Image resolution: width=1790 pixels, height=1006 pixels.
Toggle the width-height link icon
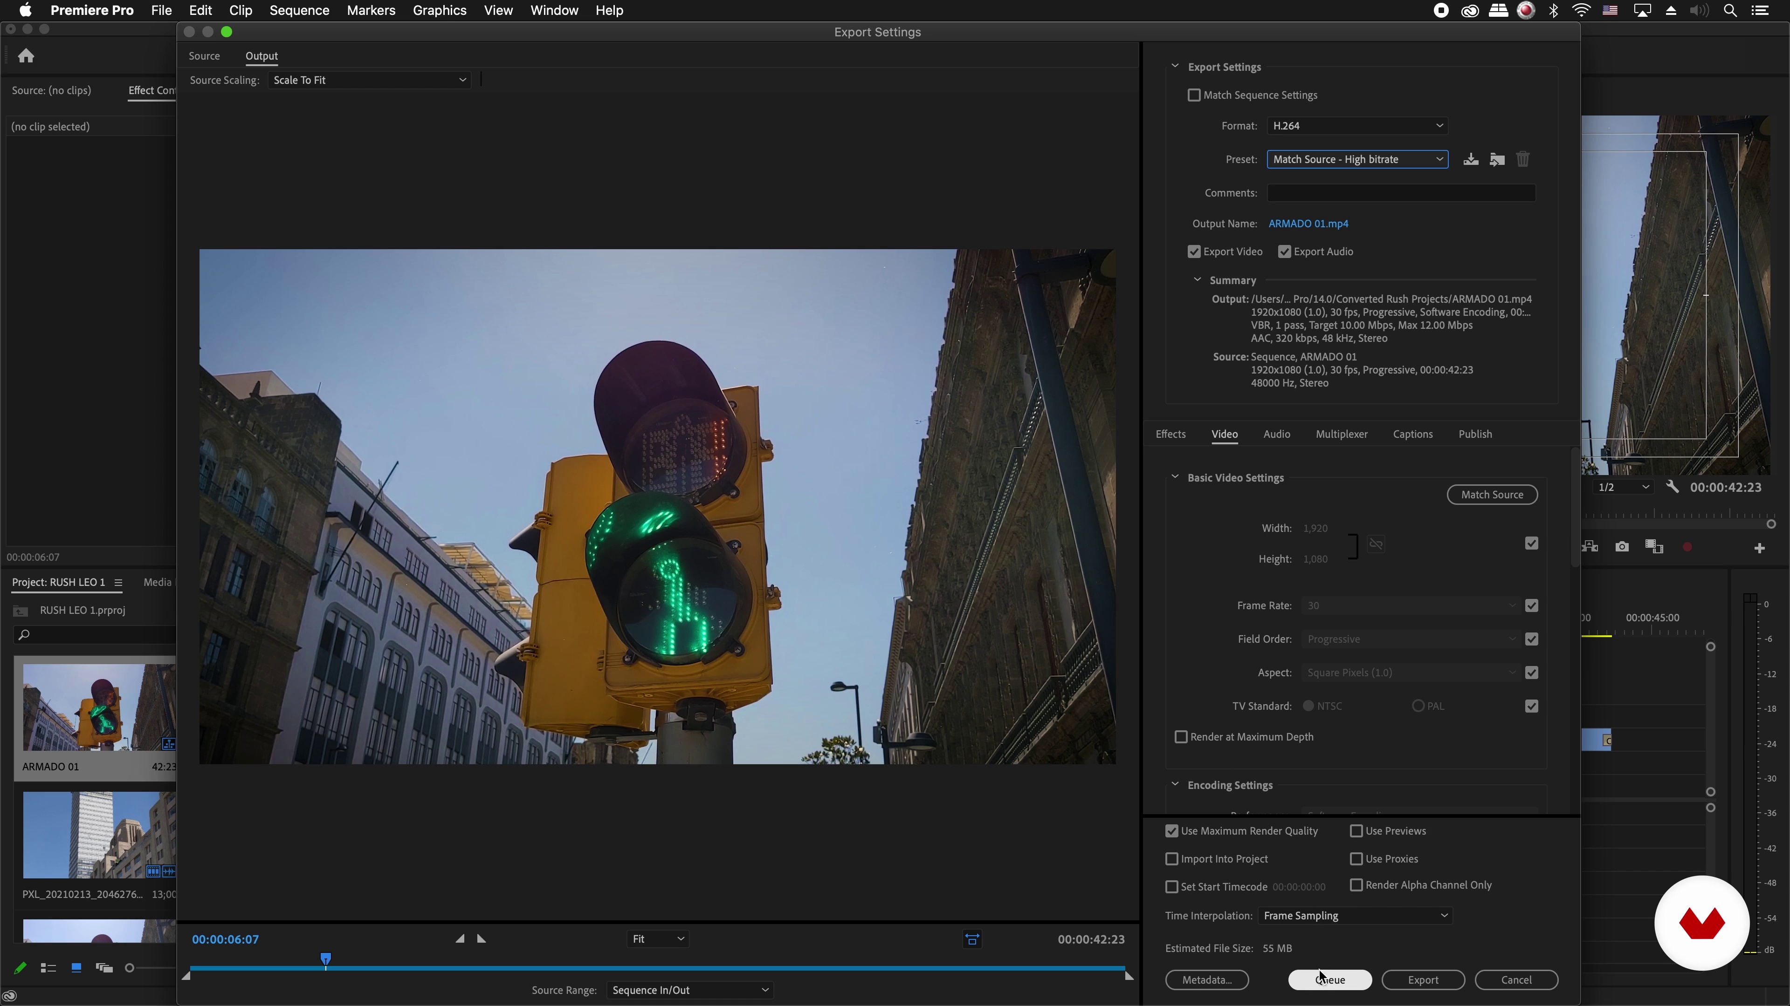(x=1376, y=544)
